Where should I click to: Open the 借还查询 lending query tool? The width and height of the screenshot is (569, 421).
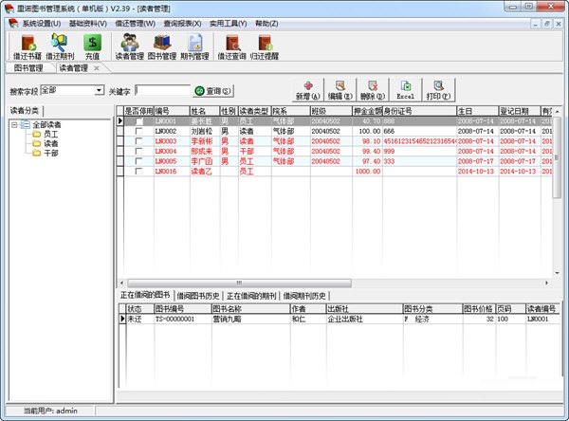coord(232,46)
